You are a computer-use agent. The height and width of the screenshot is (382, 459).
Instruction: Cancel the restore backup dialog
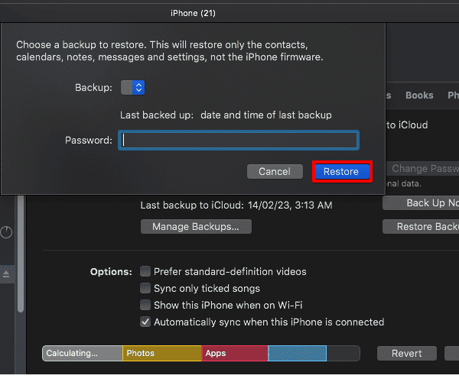(274, 172)
